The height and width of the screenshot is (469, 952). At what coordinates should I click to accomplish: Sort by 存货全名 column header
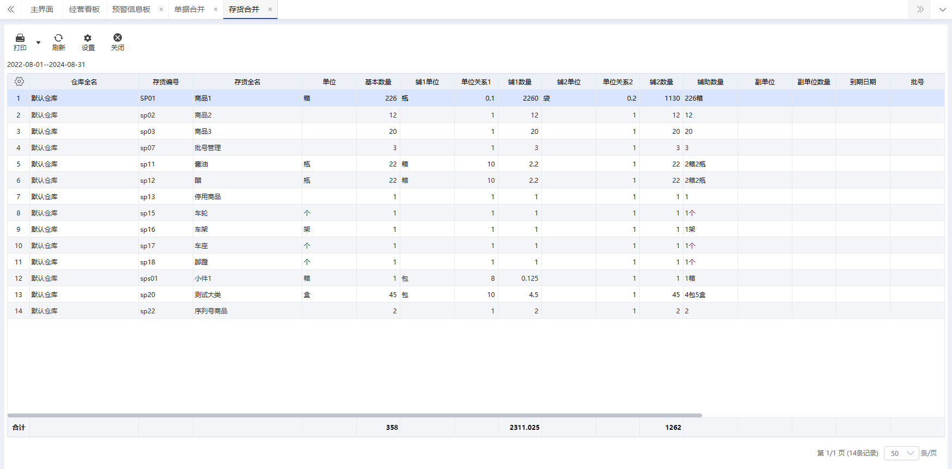(247, 82)
